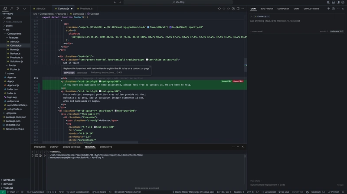347x194 pixels.
Task: Open Navbar.js in the file tree
Action: 15,53
